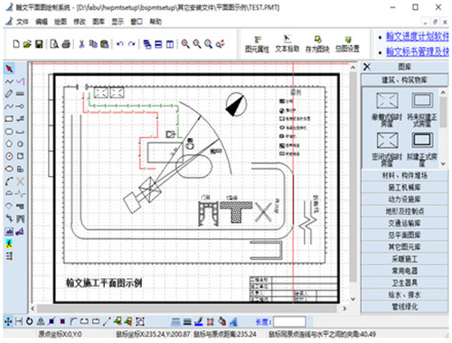Cascade windows with the stacked-windows icon
452x343 pixels.
(x=147, y=44)
